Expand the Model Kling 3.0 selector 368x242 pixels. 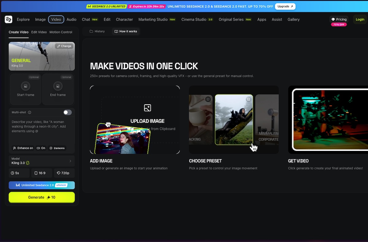click(x=42, y=161)
